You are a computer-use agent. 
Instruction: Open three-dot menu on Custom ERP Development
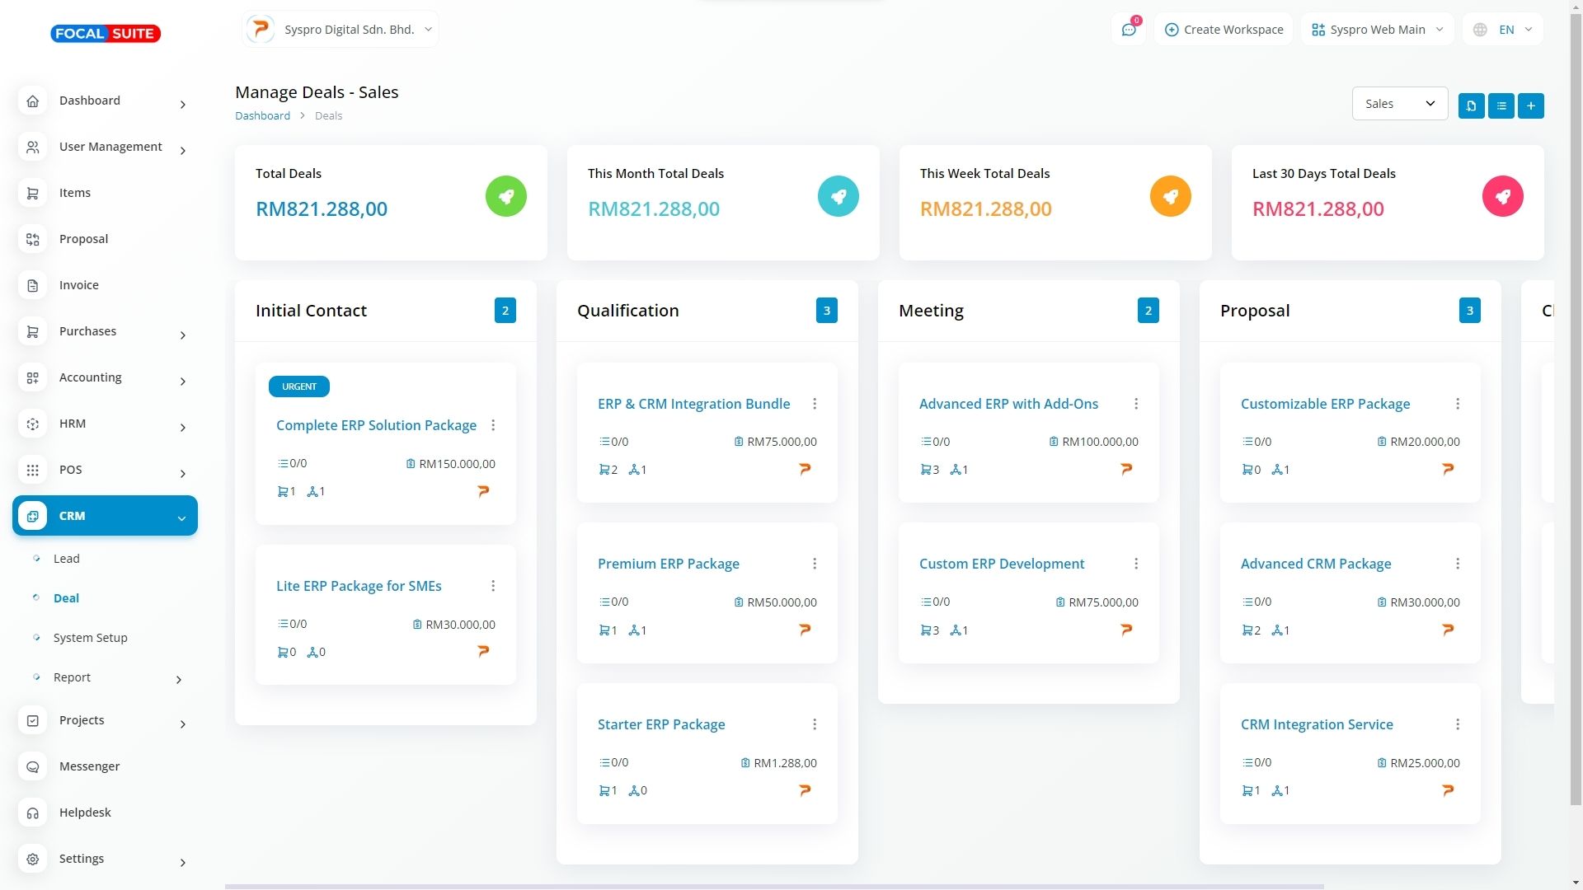point(1135,564)
